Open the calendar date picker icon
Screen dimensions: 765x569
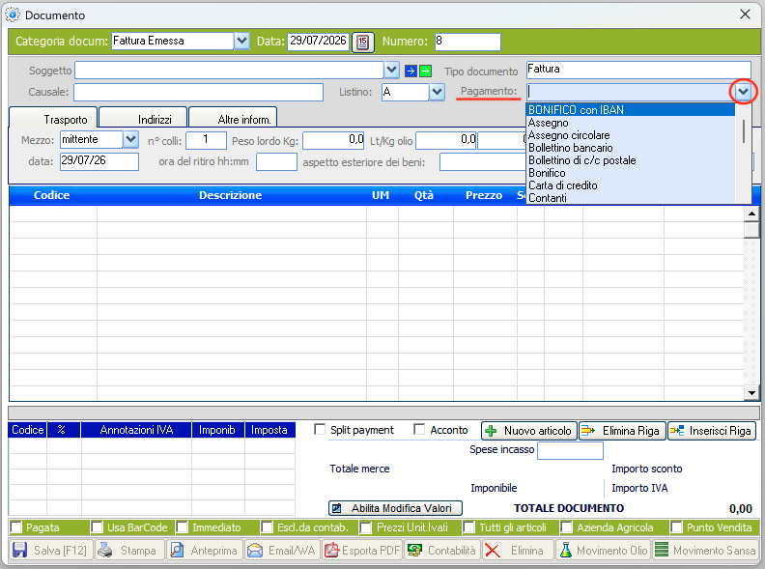click(x=362, y=42)
